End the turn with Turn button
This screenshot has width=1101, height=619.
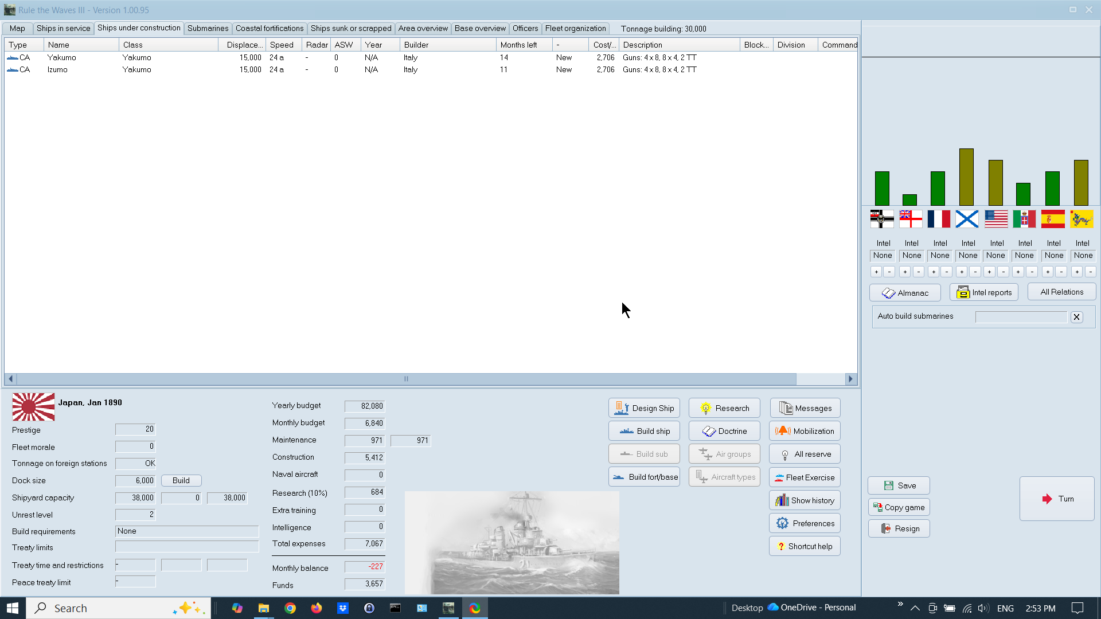[1057, 499]
